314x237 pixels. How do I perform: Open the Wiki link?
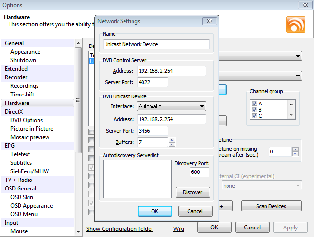[179, 229]
